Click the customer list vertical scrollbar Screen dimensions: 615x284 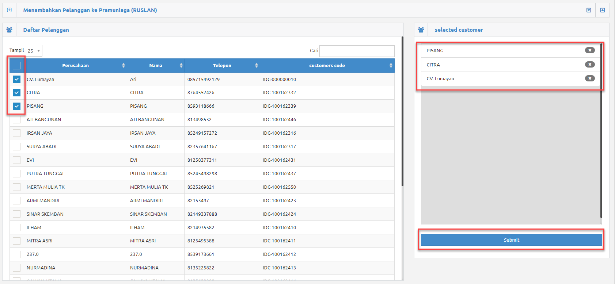(402, 111)
